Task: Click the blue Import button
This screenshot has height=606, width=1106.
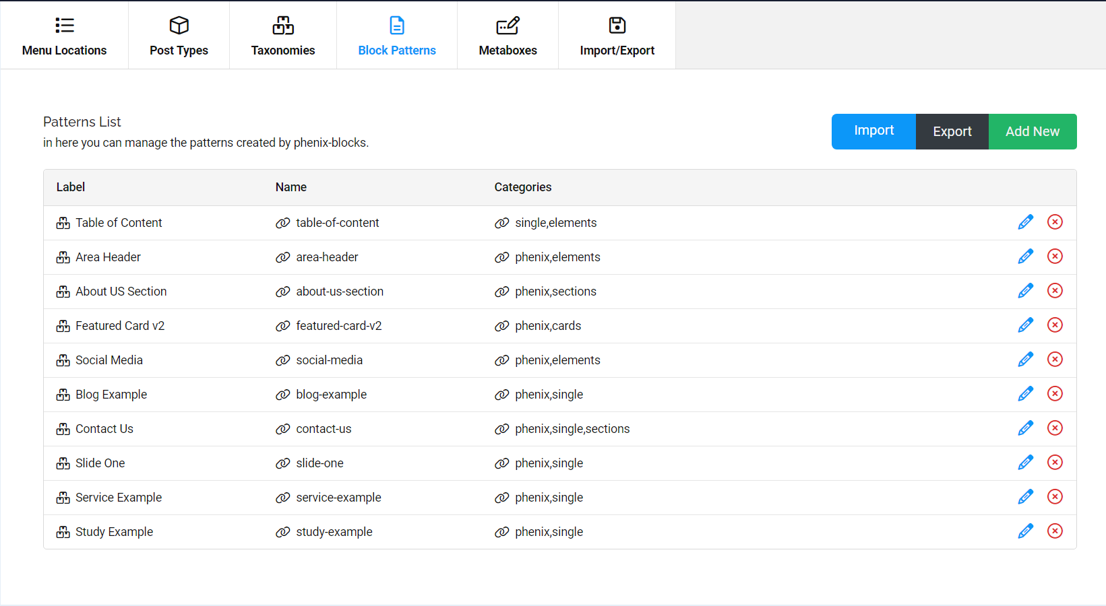Action: pos(873,131)
